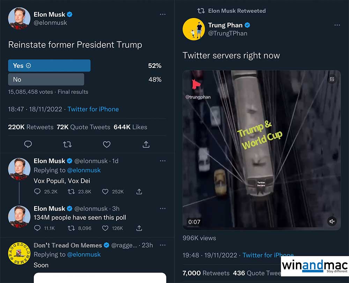Like the main poll tweet
349x283 pixels.
point(107,144)
